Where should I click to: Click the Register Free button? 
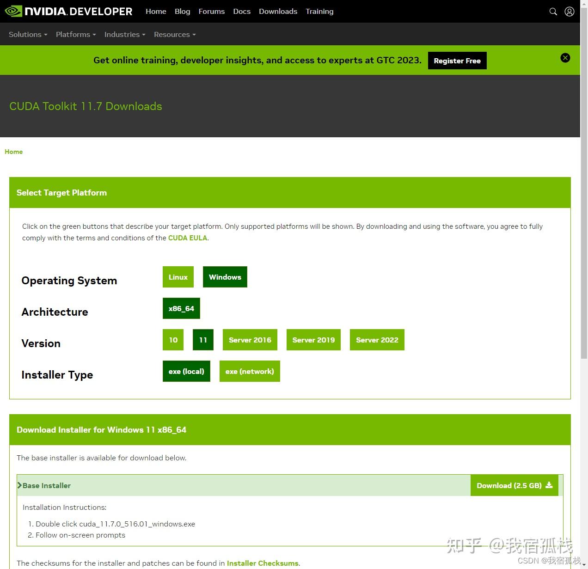tap(457, 61)
